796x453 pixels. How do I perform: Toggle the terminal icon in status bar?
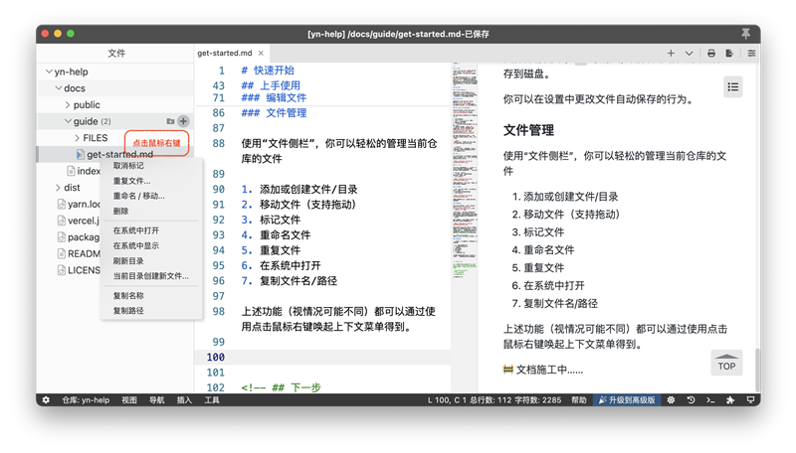710,399
